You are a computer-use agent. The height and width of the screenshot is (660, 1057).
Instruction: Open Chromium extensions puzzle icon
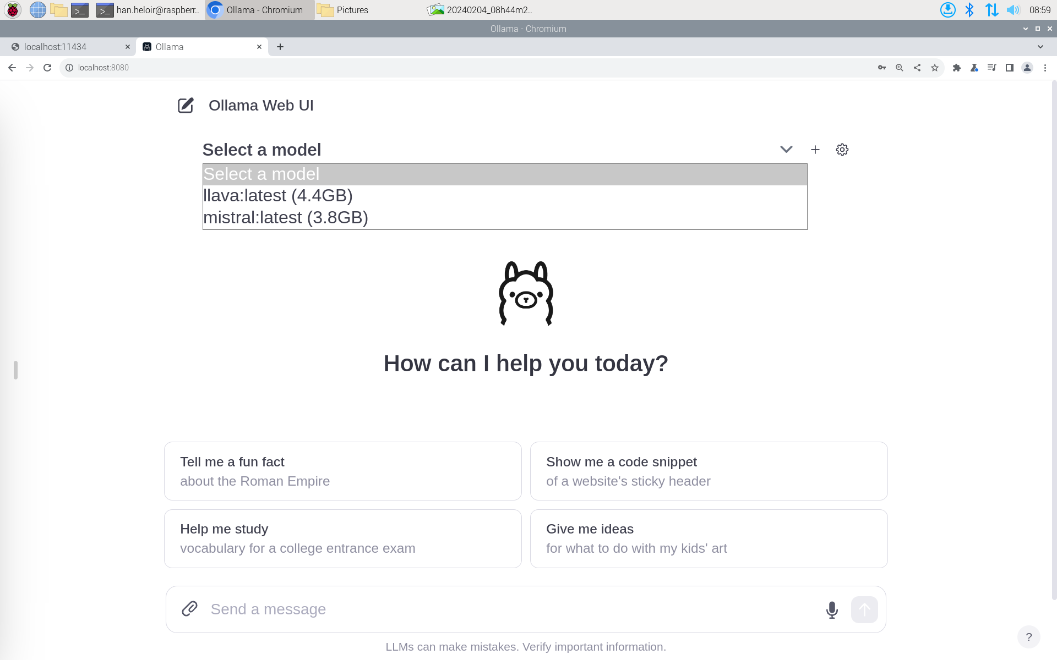[x=957, y=68]
